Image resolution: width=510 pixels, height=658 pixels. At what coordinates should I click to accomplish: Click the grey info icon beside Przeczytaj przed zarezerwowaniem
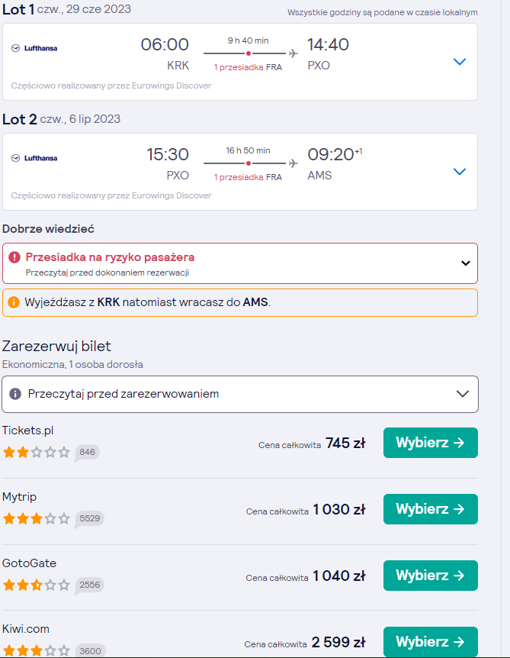coord(15,394)
